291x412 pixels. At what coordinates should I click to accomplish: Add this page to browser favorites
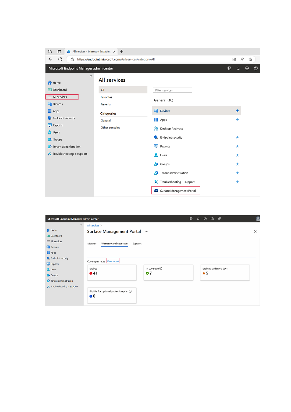tap(250, 60)
